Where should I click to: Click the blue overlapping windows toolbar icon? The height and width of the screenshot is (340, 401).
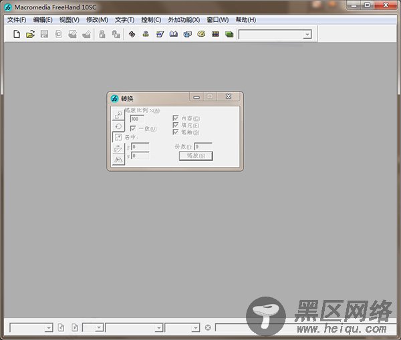tap(187, 34)
